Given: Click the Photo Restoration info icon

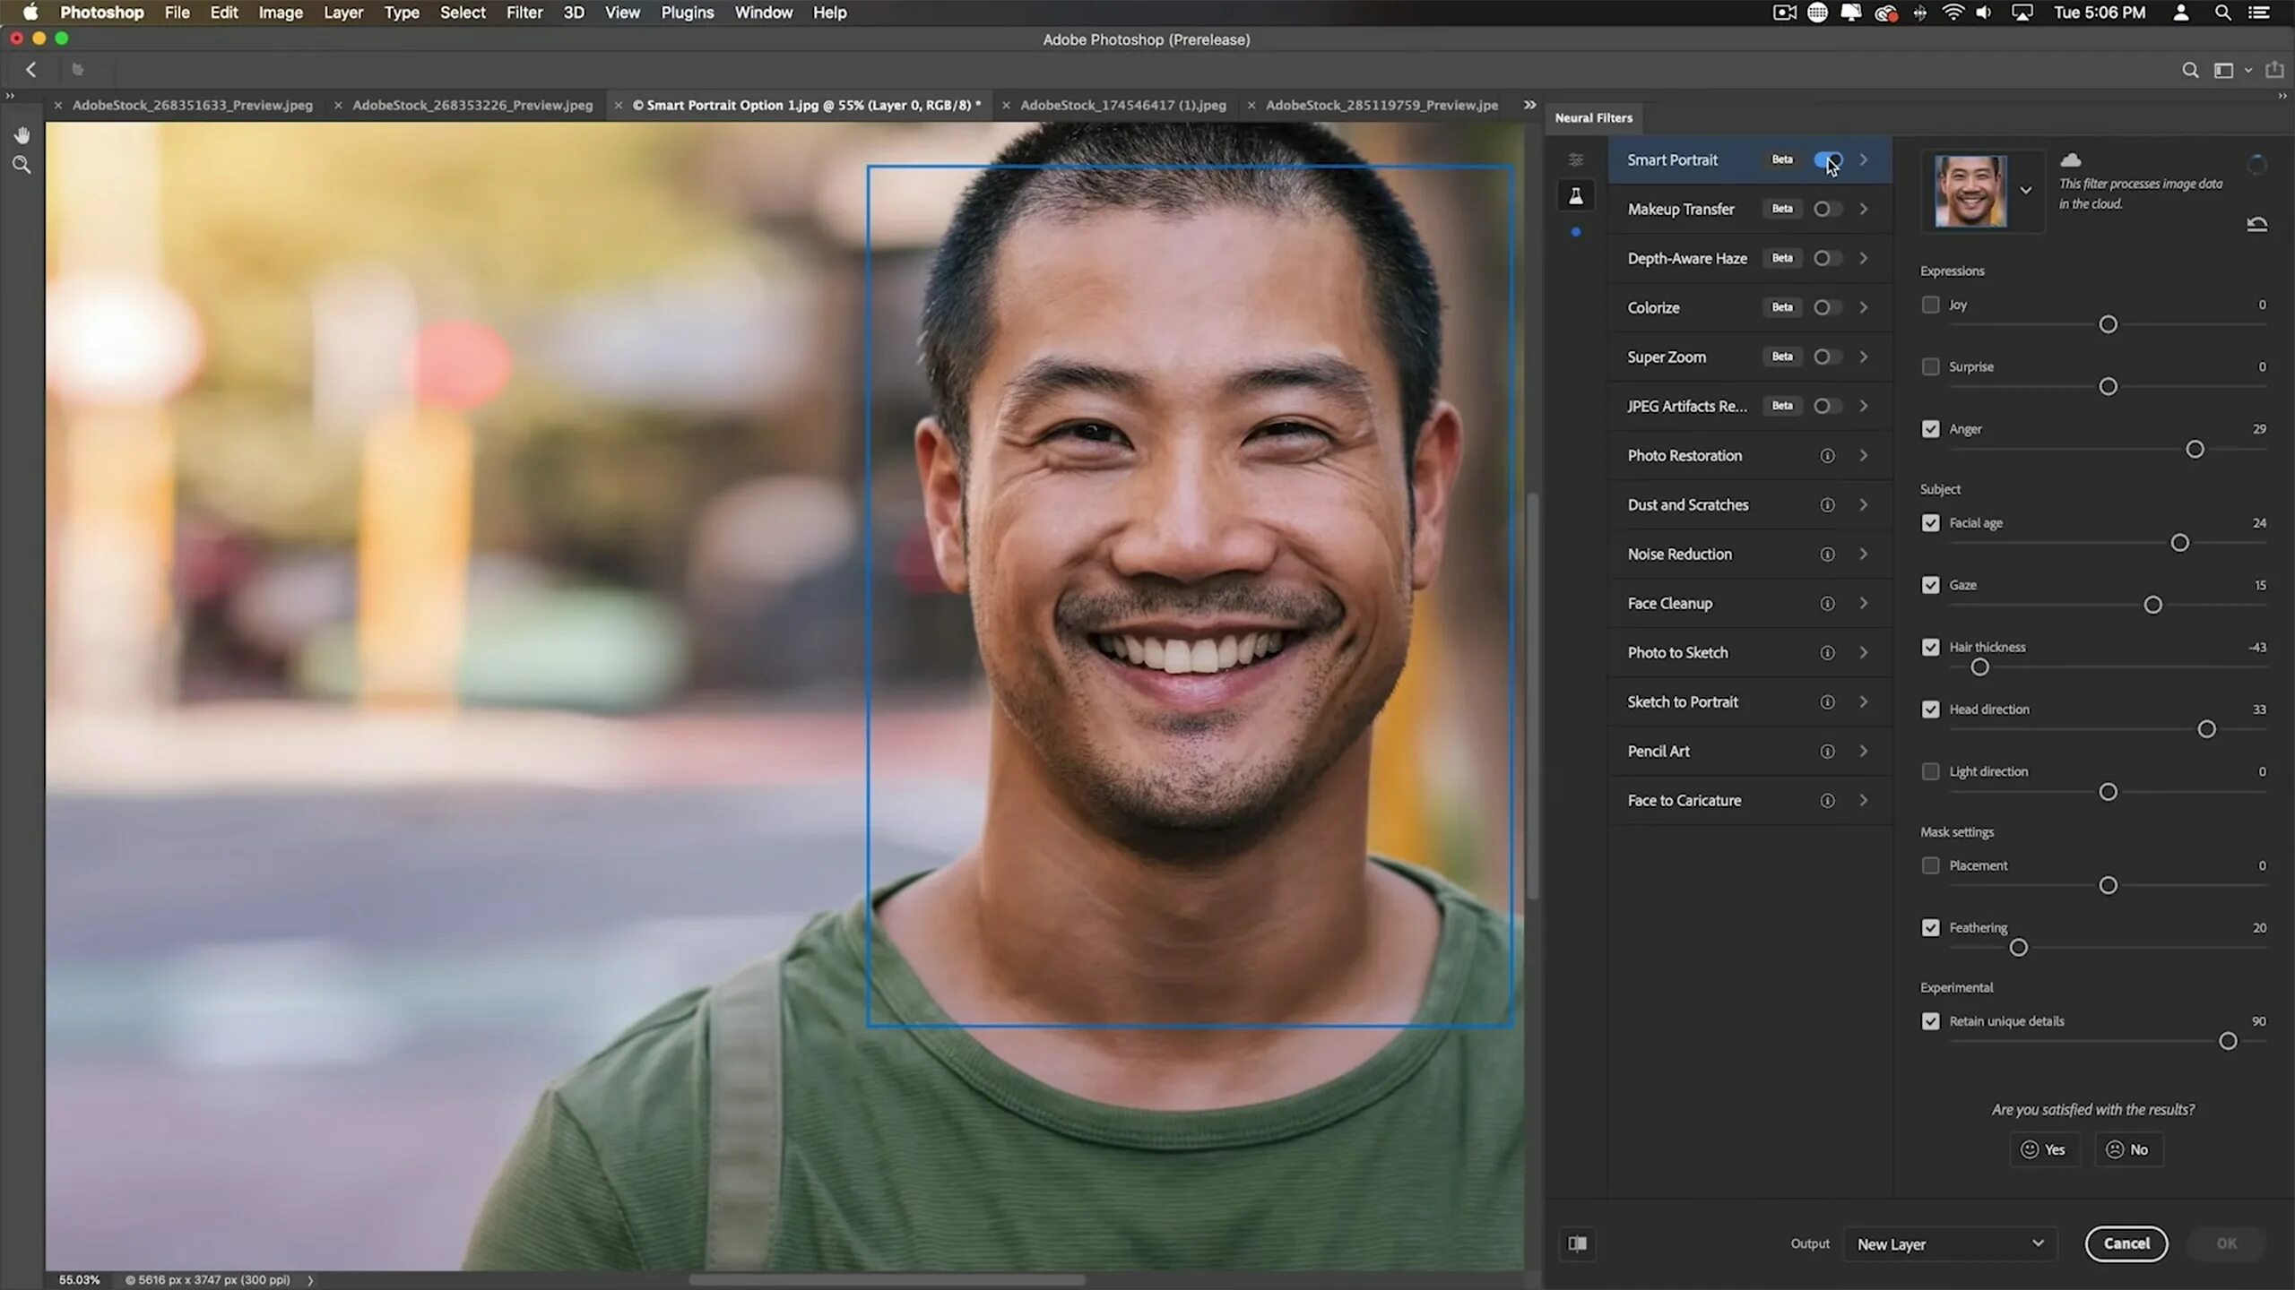Looking at the screenshot, I should [x=1827, y=456].
